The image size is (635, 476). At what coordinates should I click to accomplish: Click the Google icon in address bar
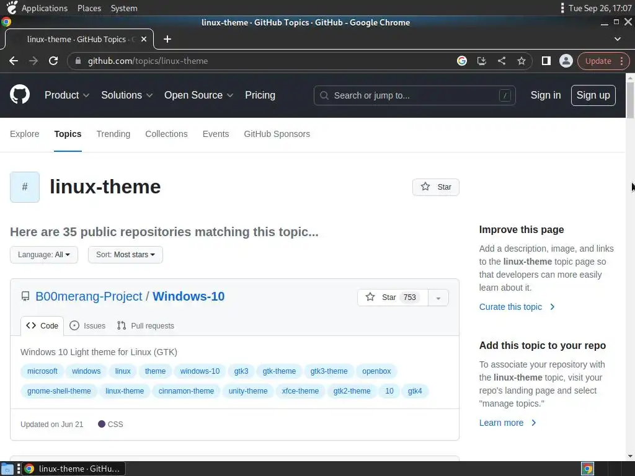tap(461, 61)
